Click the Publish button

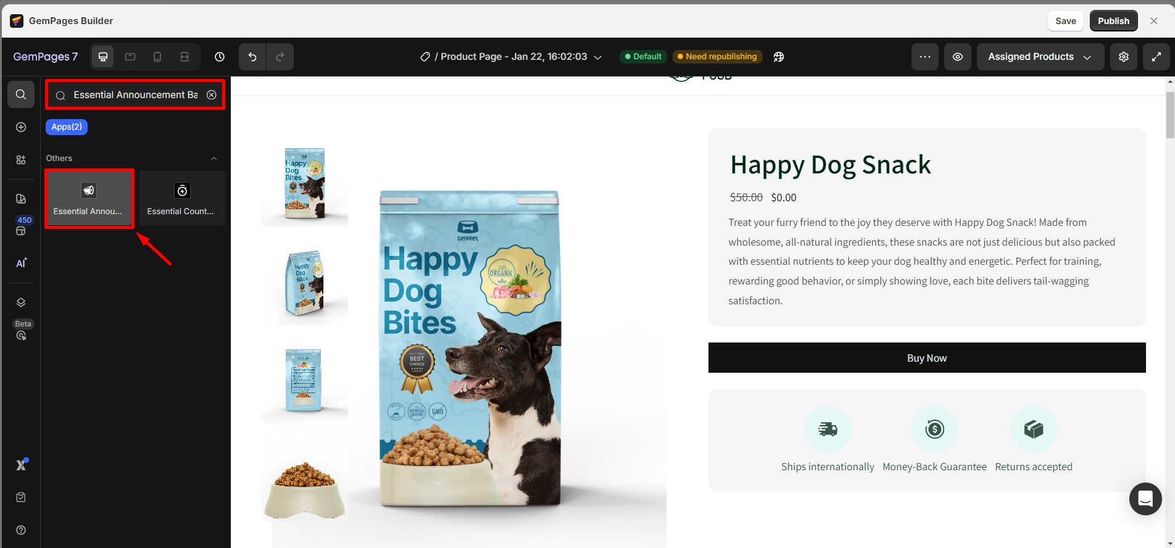1113,21
